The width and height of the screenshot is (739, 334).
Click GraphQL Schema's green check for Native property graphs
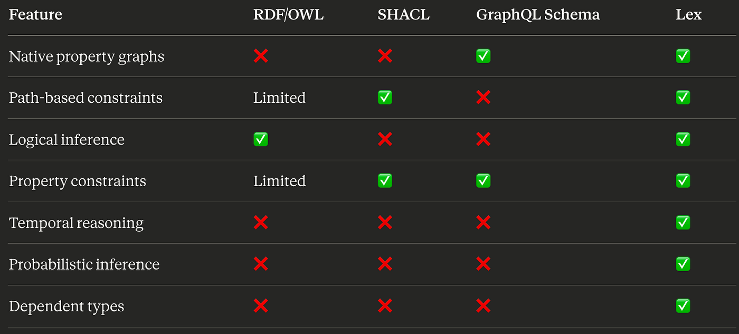(483, 56)
